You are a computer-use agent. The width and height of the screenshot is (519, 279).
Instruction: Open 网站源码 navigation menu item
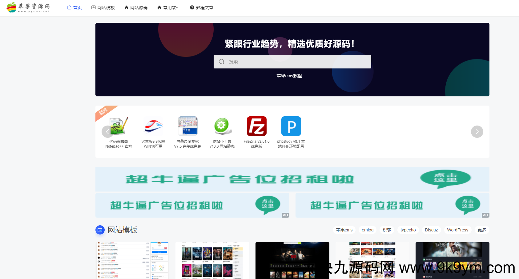point(136,8)
